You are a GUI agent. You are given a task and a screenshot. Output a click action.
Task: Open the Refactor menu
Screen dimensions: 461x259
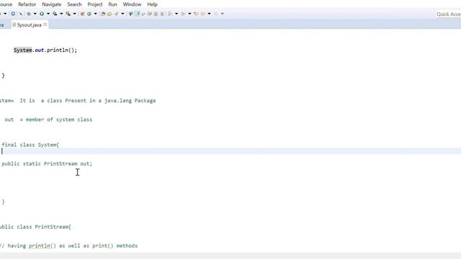coord(27,4)
